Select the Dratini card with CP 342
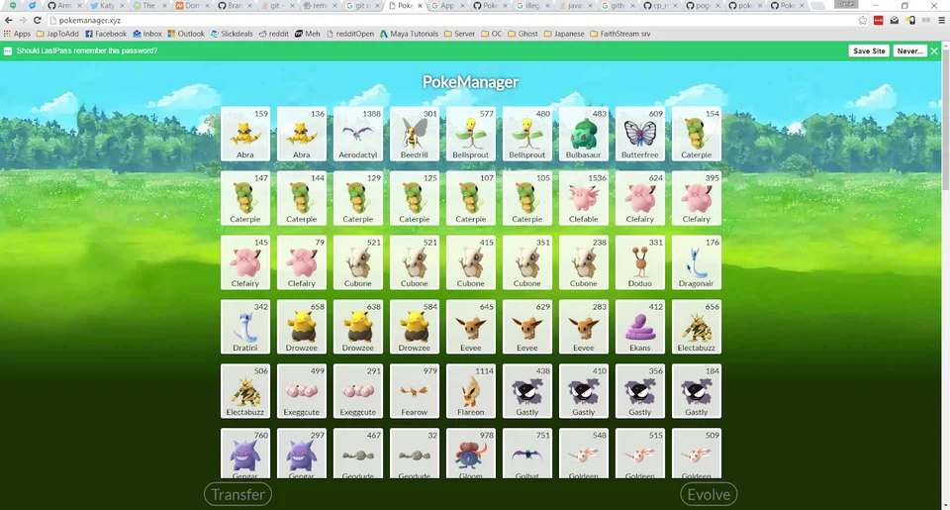The image size is (950, 510). [x=245, y=327]
